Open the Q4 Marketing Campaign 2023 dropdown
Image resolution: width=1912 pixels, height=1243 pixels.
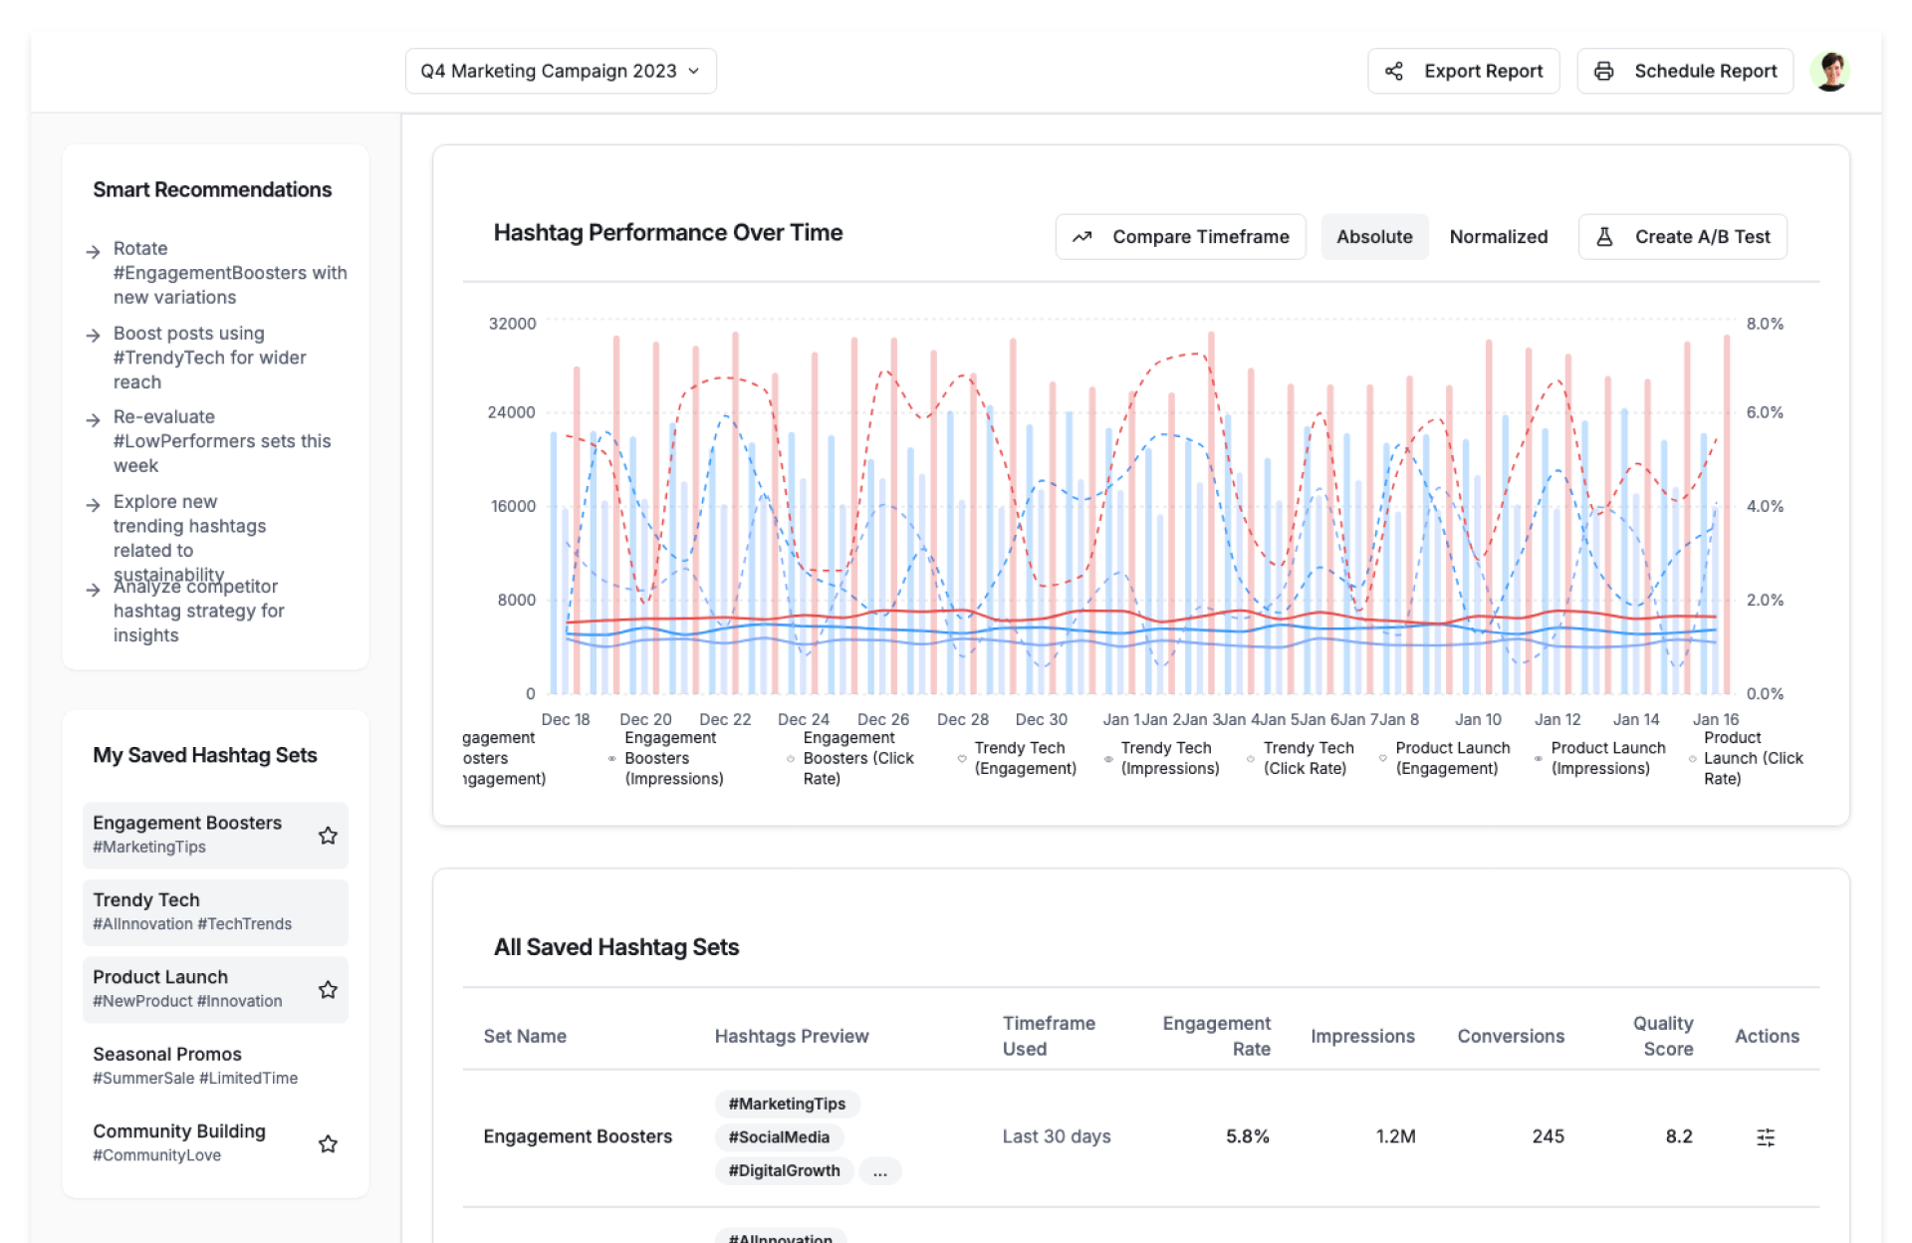click(560, 71)
